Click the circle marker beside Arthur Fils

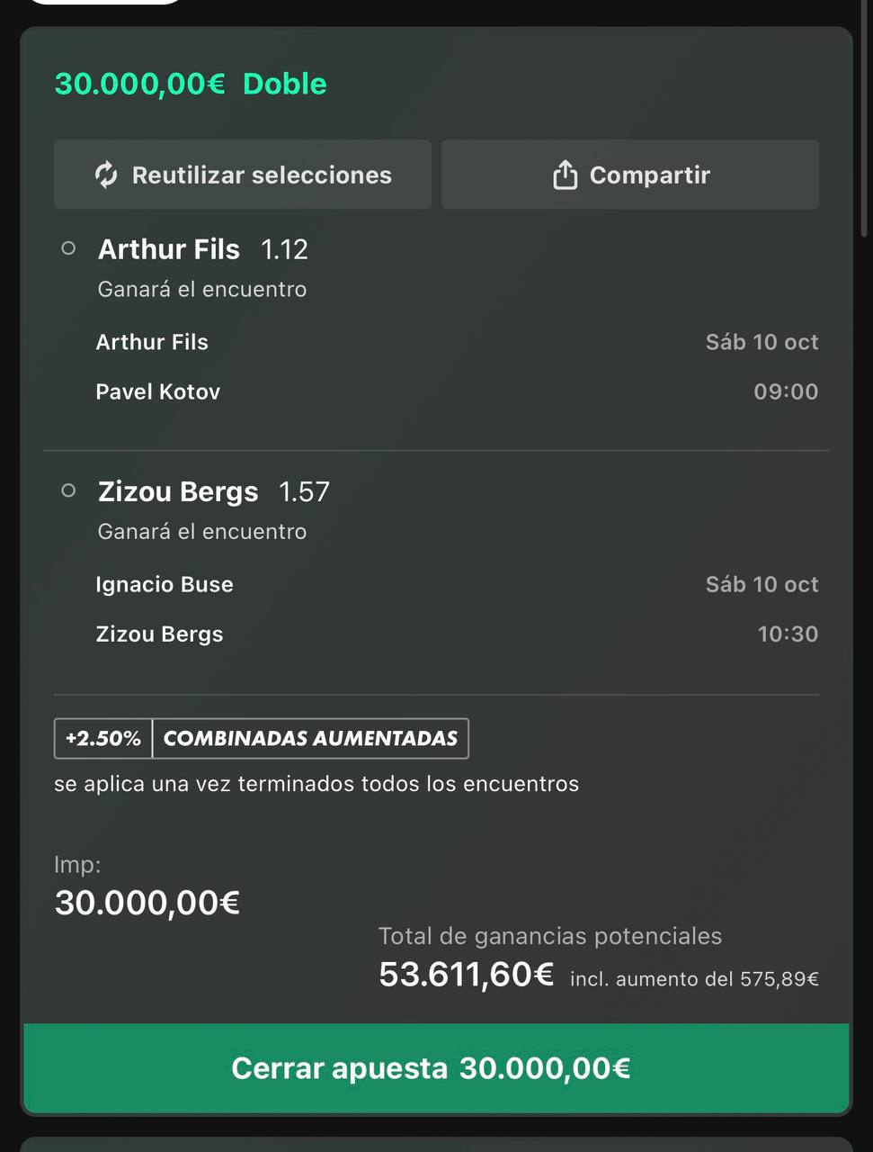tap(68, 248)
